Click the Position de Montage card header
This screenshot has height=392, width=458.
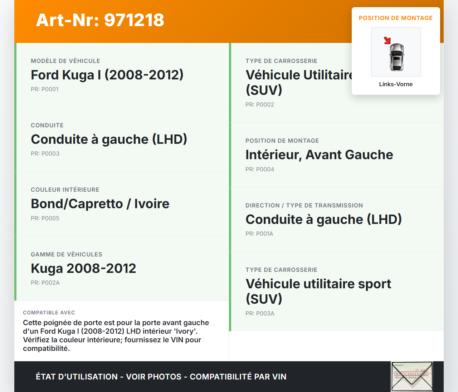click(x=396, y=18)
